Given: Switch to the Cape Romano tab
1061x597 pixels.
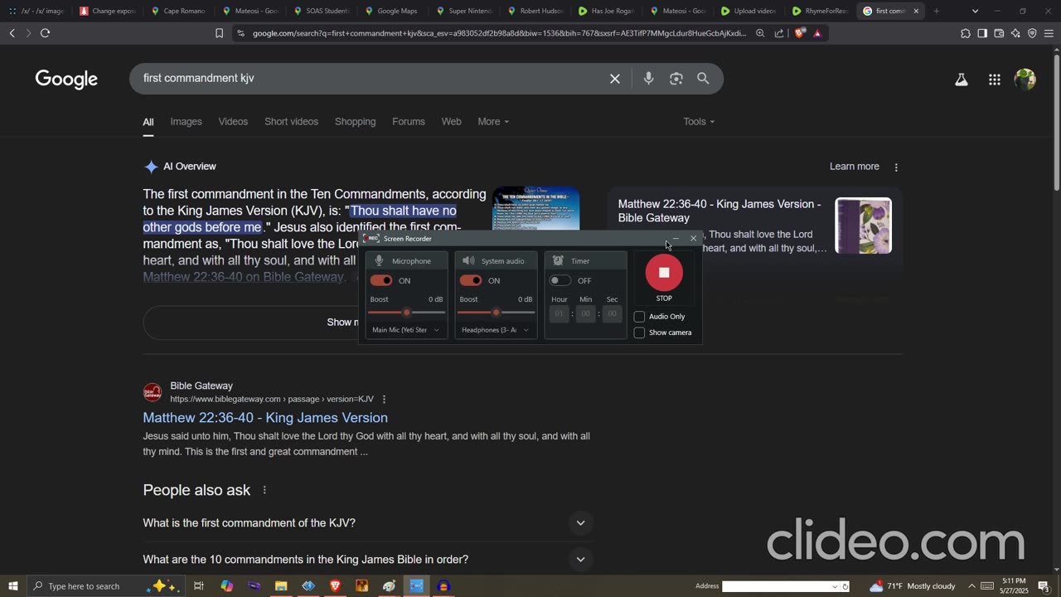Looking at the screenshot, I should coord(177,11).
